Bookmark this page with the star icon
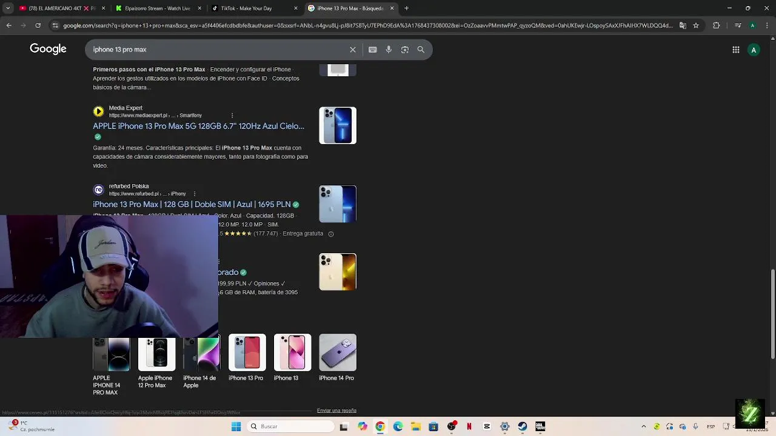 (696, 25)
